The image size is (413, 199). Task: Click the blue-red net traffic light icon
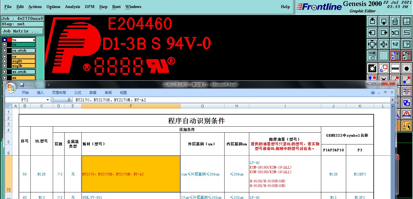395,55
